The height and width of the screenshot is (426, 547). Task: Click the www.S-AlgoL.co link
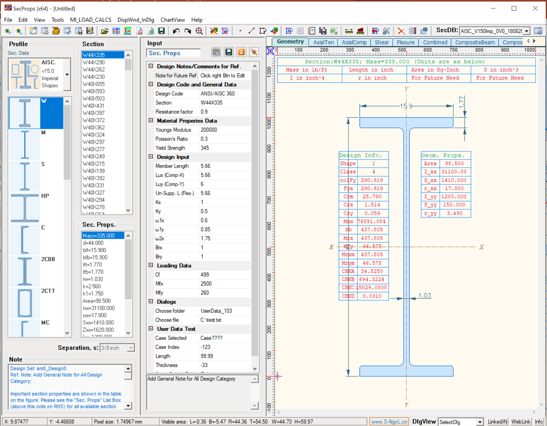coord(389,422)
